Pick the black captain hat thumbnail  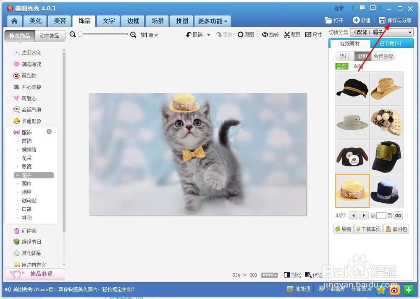pyautogui.click(x=352, y=88)
